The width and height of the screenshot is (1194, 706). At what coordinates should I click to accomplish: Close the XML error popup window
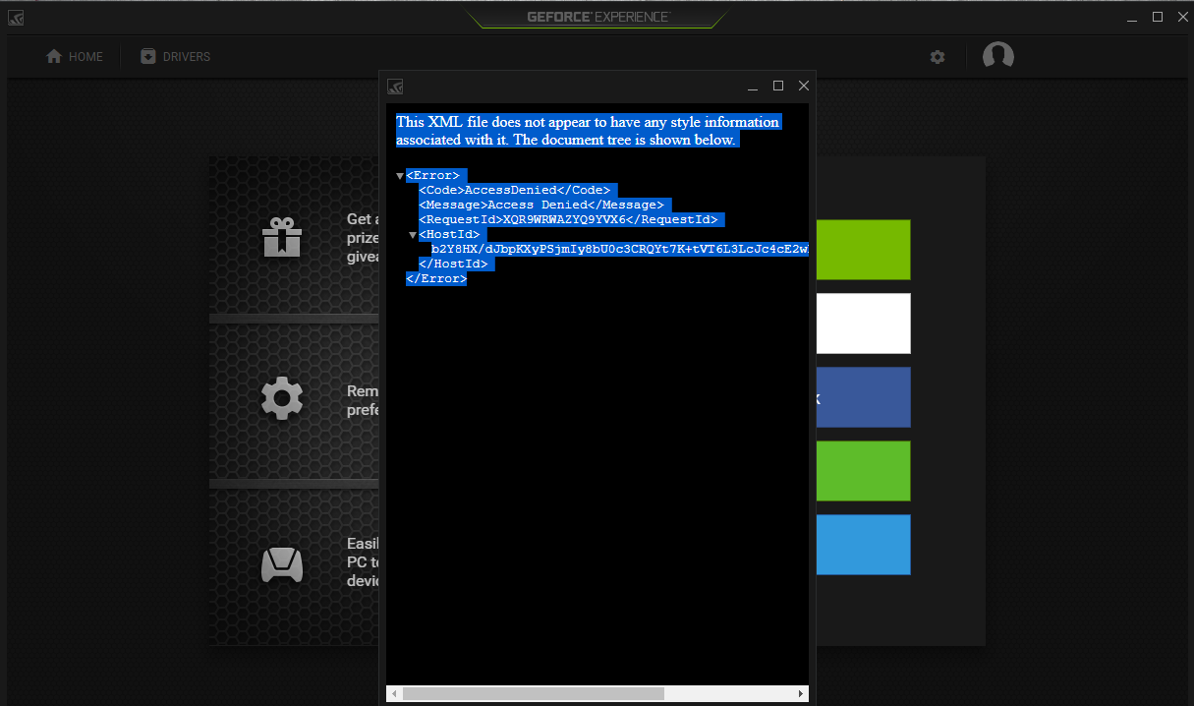[804, 87]
